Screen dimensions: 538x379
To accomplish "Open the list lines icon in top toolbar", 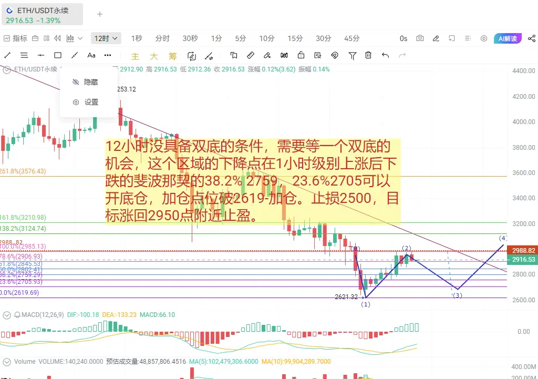I will tap(468, 38).
